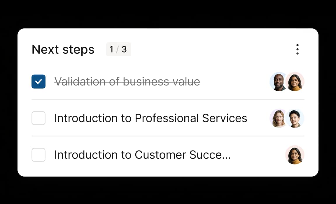Click the Next steps heading
The image size is (336, 204).
coord(63,50)
